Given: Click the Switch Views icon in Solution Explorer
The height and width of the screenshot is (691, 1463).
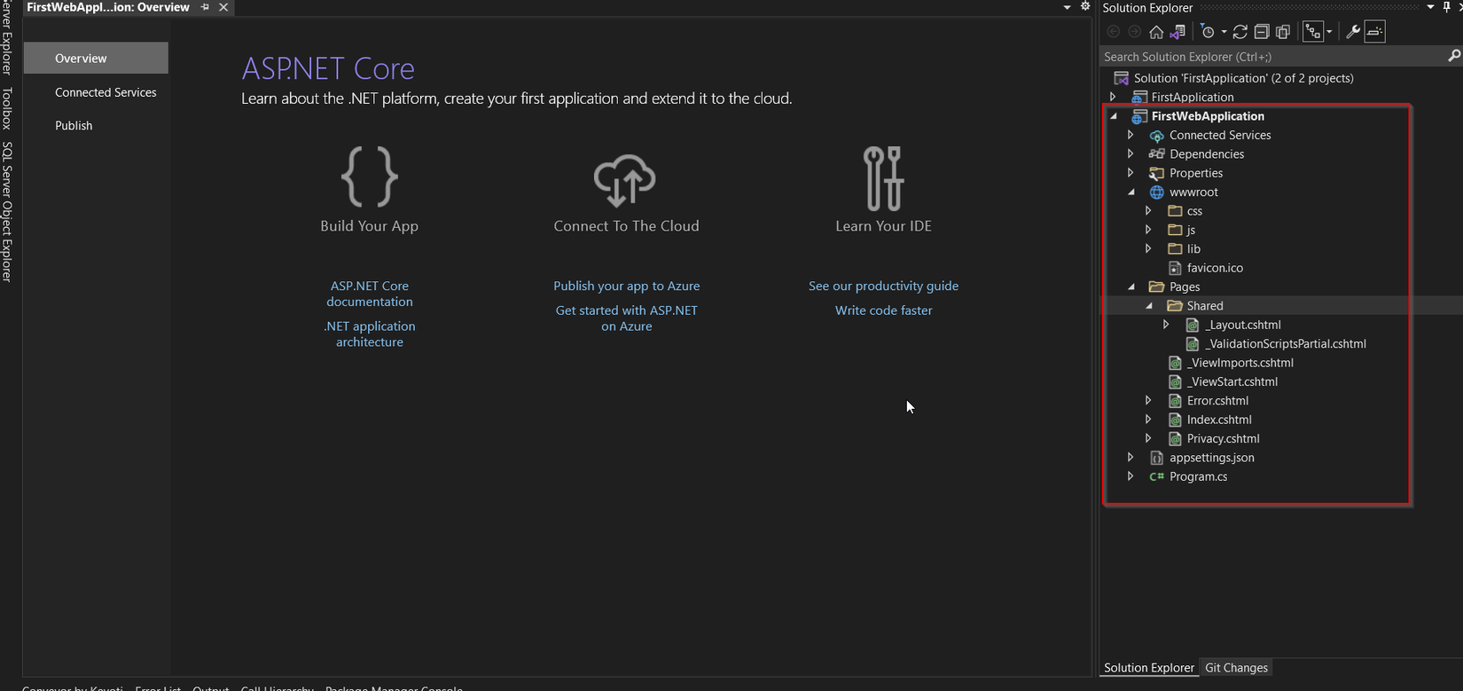Looking at the screenshot, I should click(x=1177, y=32).
